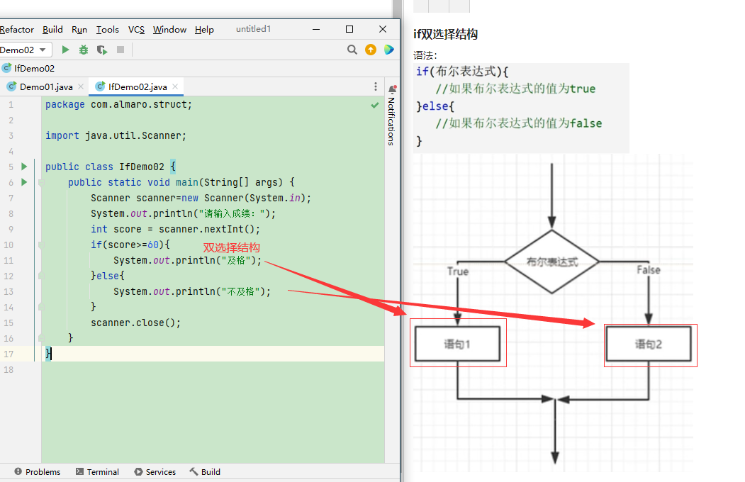
Task: Click the 语句2 box in flowchart
Action: click(649, 344)
